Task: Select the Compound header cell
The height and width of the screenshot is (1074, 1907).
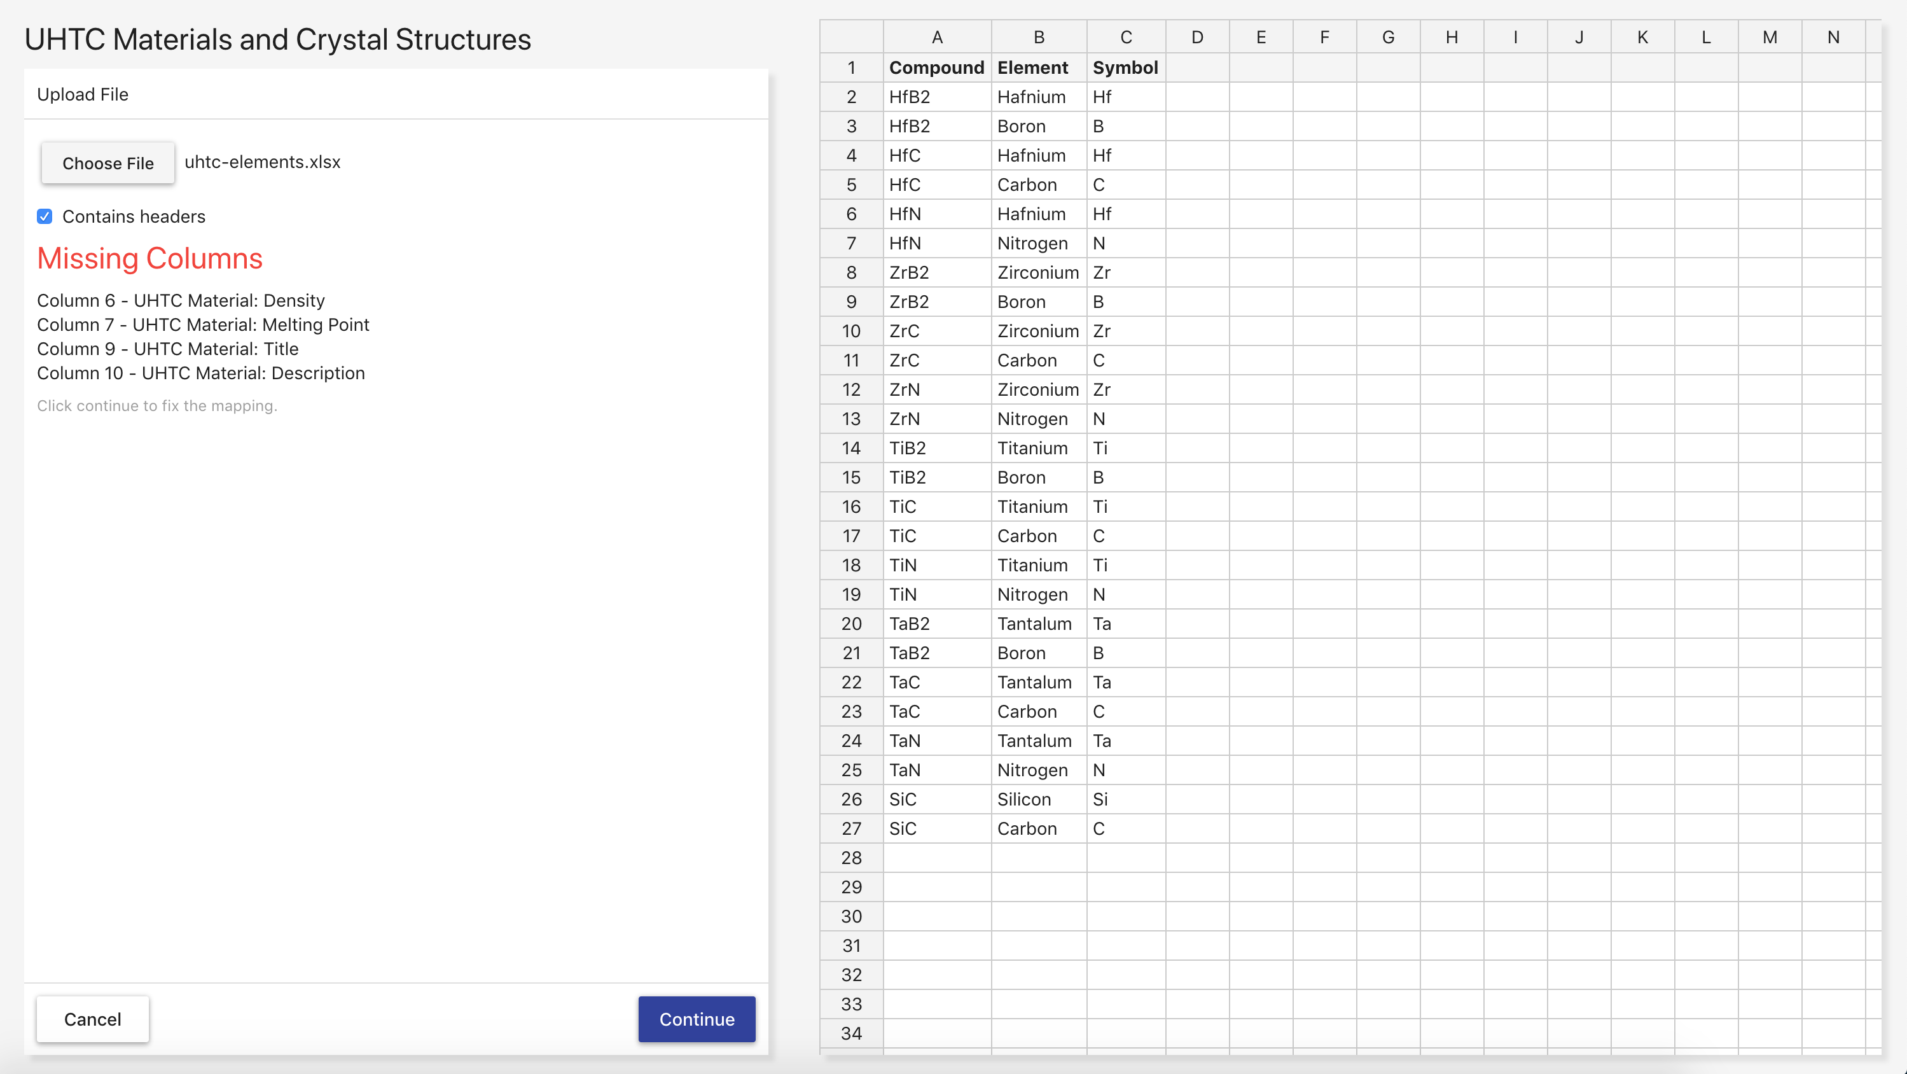Action: point(936,67)
